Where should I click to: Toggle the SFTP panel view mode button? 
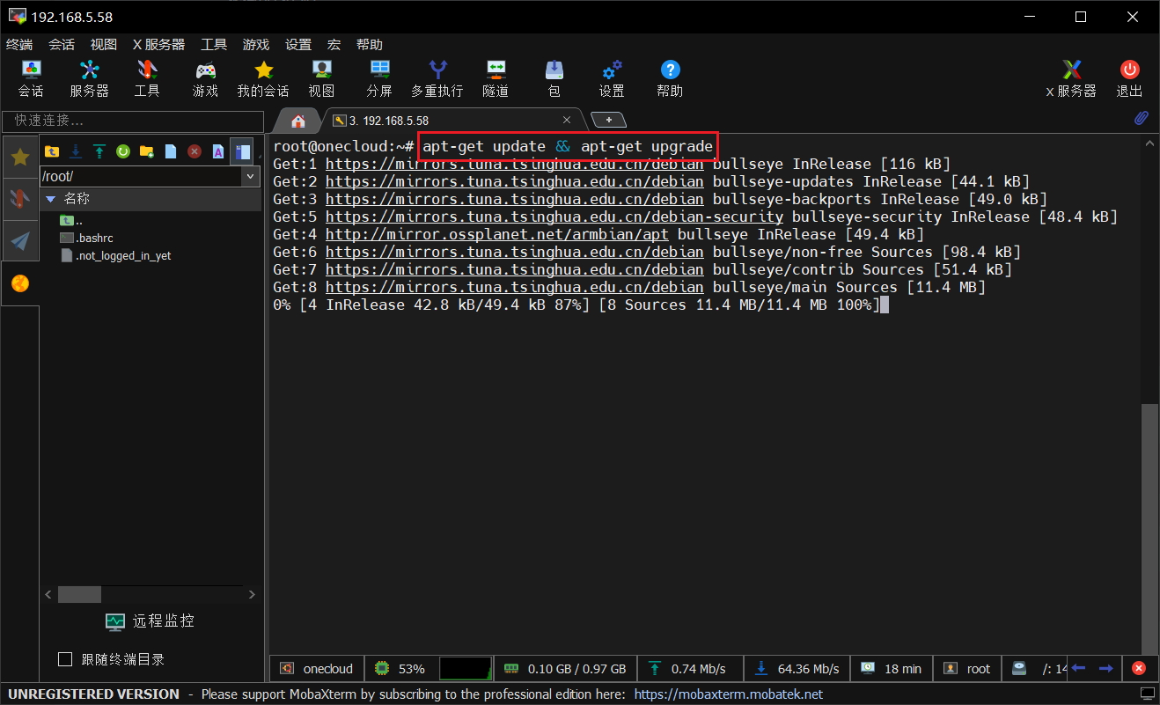click(x=242, y=151)
